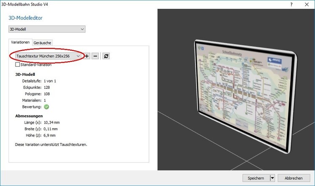This screenshot has width=315, height=186.
Task: Click the bold 3D-Modell section heading
Action: [x=25, y=75]
